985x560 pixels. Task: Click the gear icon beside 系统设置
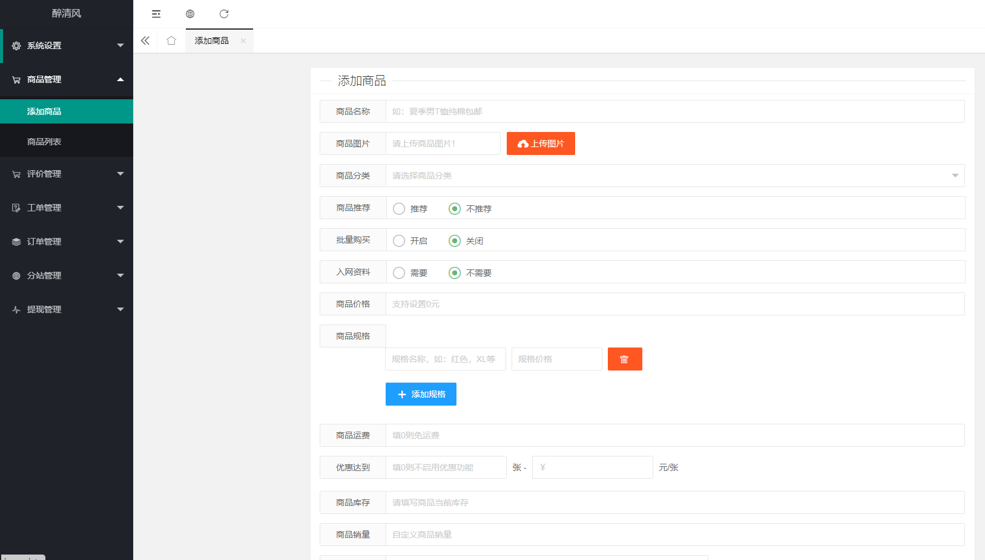[x=16, y=45]
